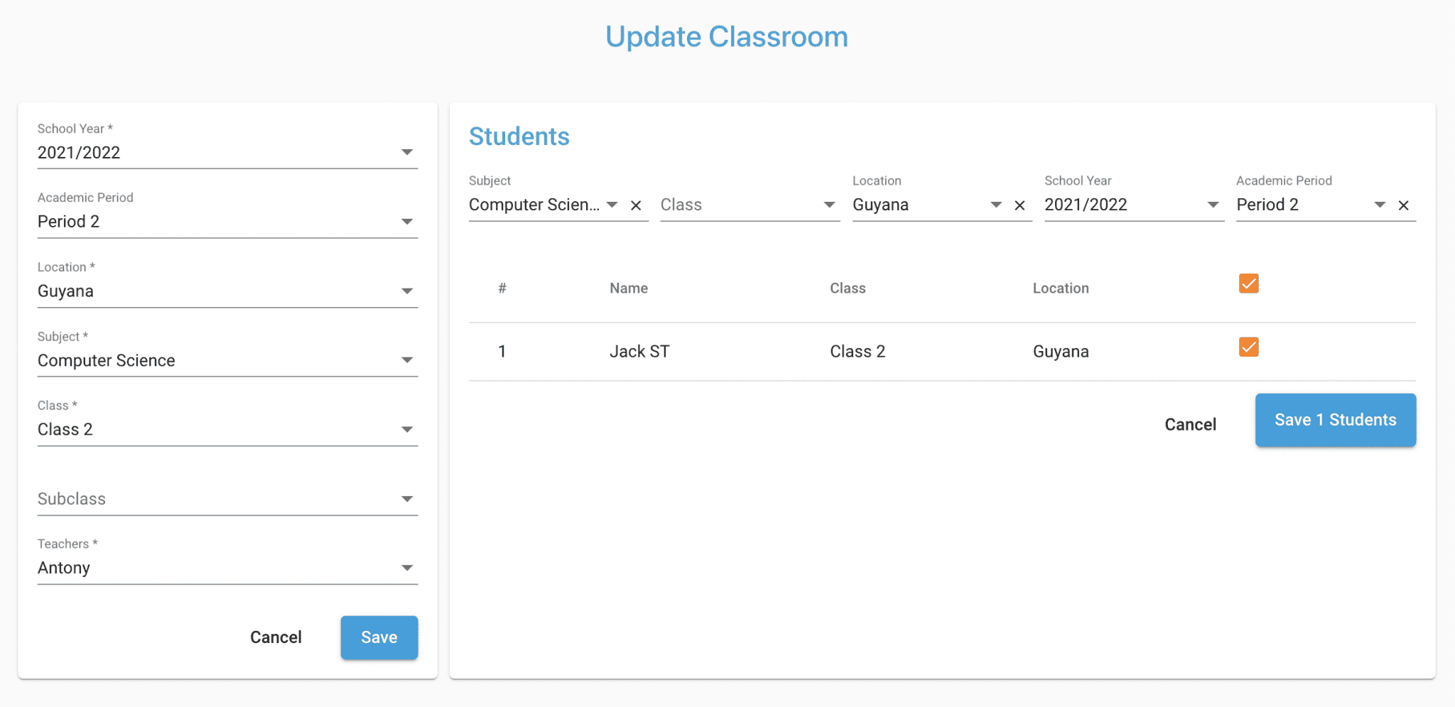Clear the Academic Period filter Period 2
Screen dimensions: 1455x707
coord(1403,205)
